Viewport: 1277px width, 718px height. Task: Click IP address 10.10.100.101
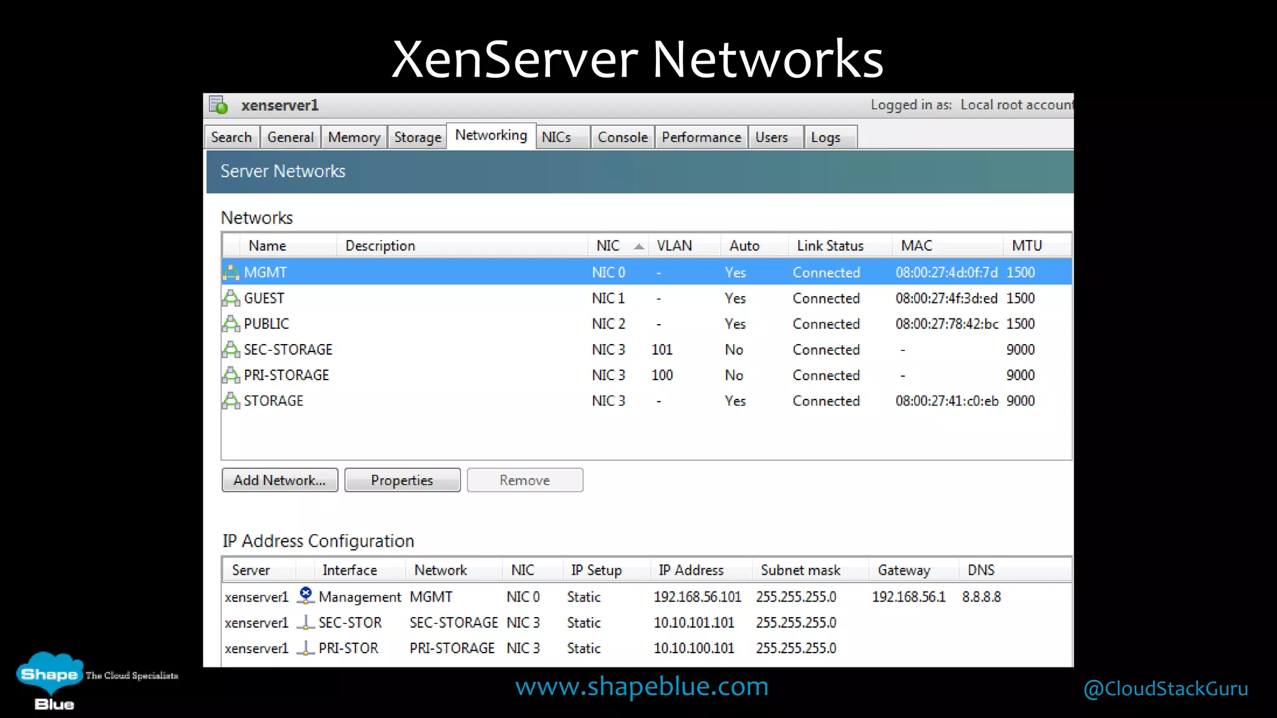694,648
